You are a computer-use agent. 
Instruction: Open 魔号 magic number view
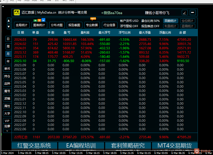tap(7, 91)
